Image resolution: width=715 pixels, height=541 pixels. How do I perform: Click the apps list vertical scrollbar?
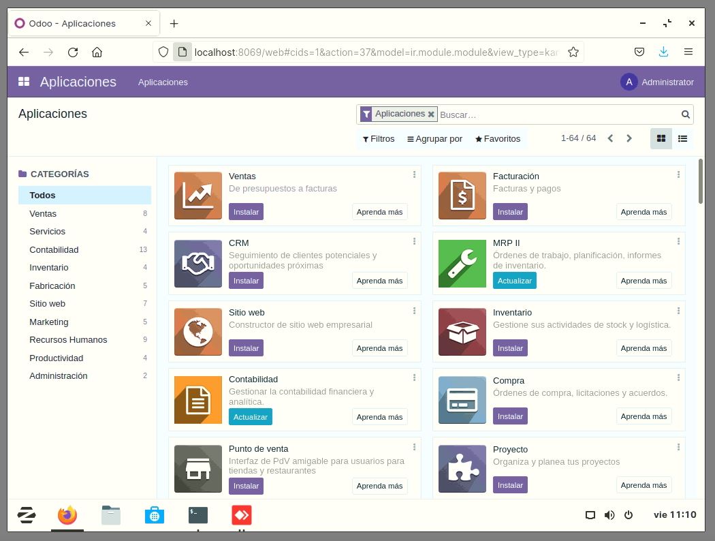[x=701, y=181]
